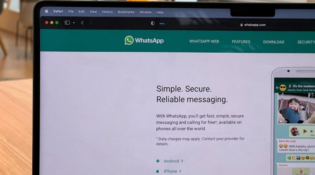Go forward using the forward arrow
The width and height of the screenshot is (315, 175).
tap(91, 23)
